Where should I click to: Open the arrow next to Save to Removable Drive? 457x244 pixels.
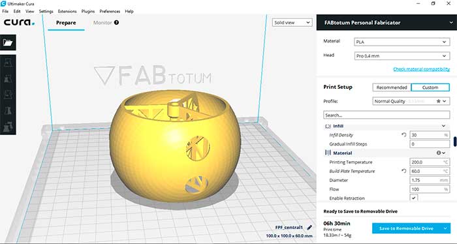(445, 228)
